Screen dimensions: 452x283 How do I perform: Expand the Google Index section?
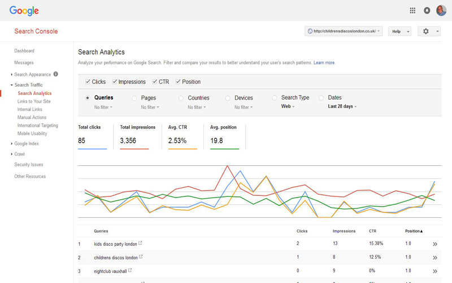click(11, 144)
